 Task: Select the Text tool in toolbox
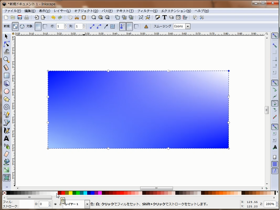(x=7, y=138)
